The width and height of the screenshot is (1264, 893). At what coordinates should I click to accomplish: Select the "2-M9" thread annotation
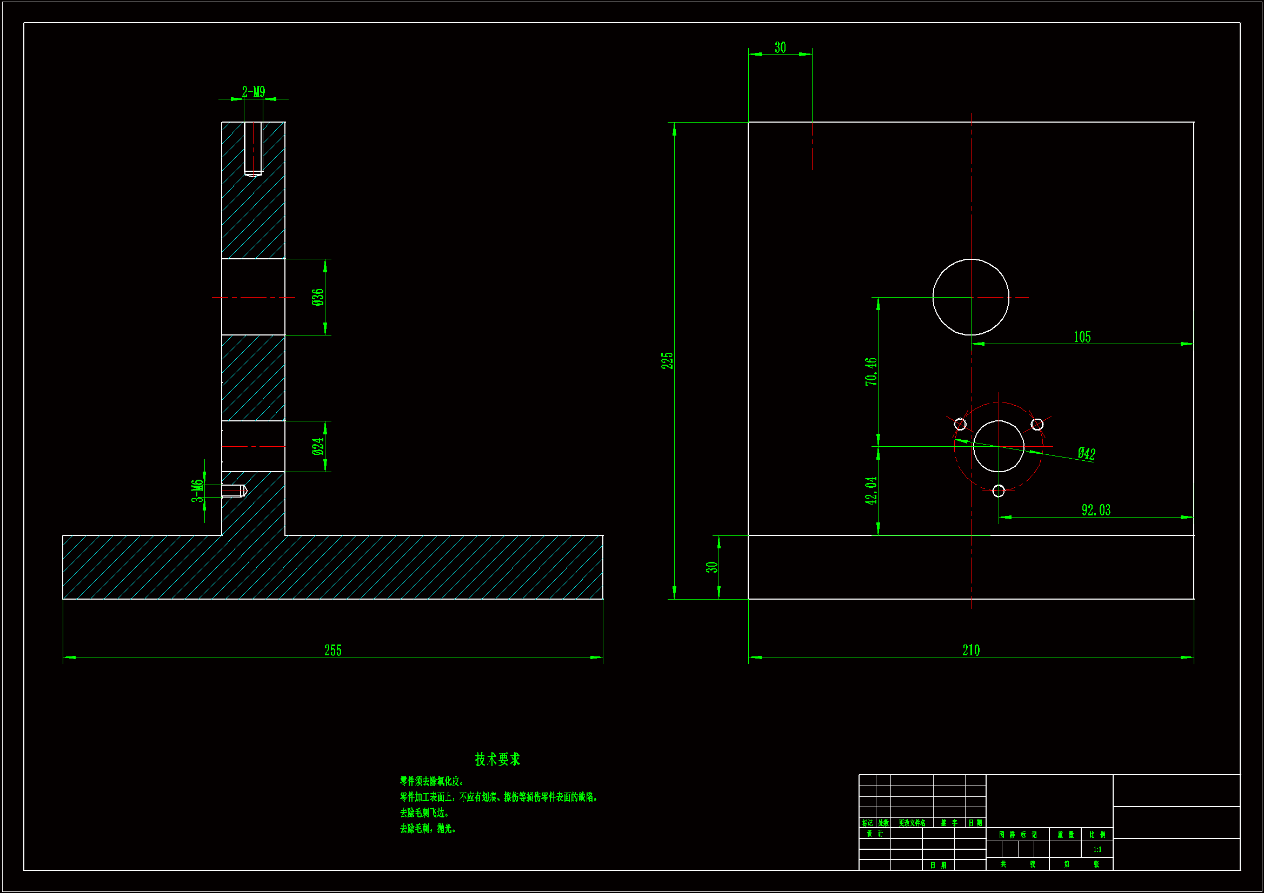click(x=253, y=91)
